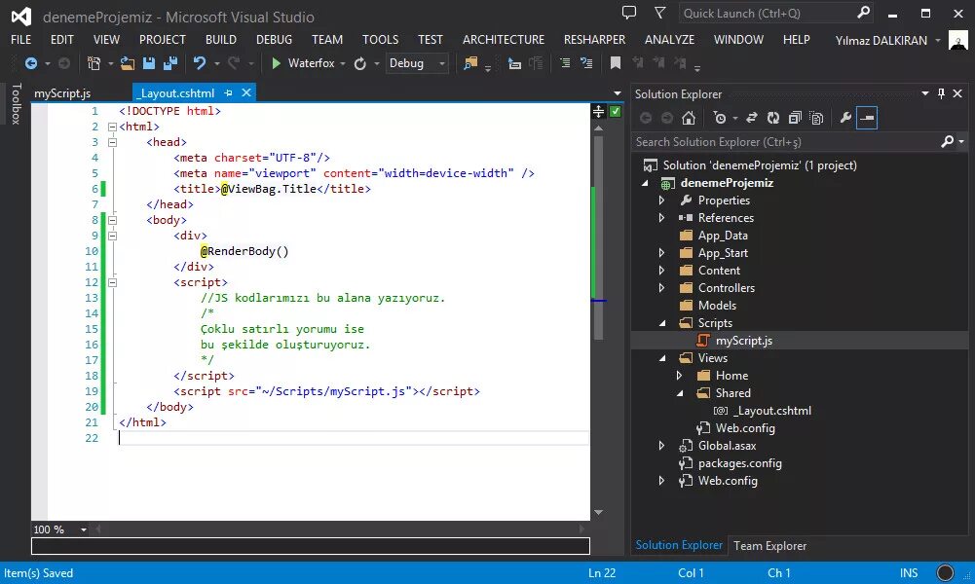Click the Open File toolbar icon

click(x=128, y=63)
